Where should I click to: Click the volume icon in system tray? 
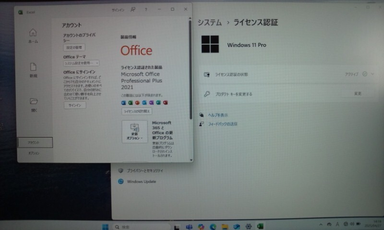pyautogui.click(x=352, y=224)
